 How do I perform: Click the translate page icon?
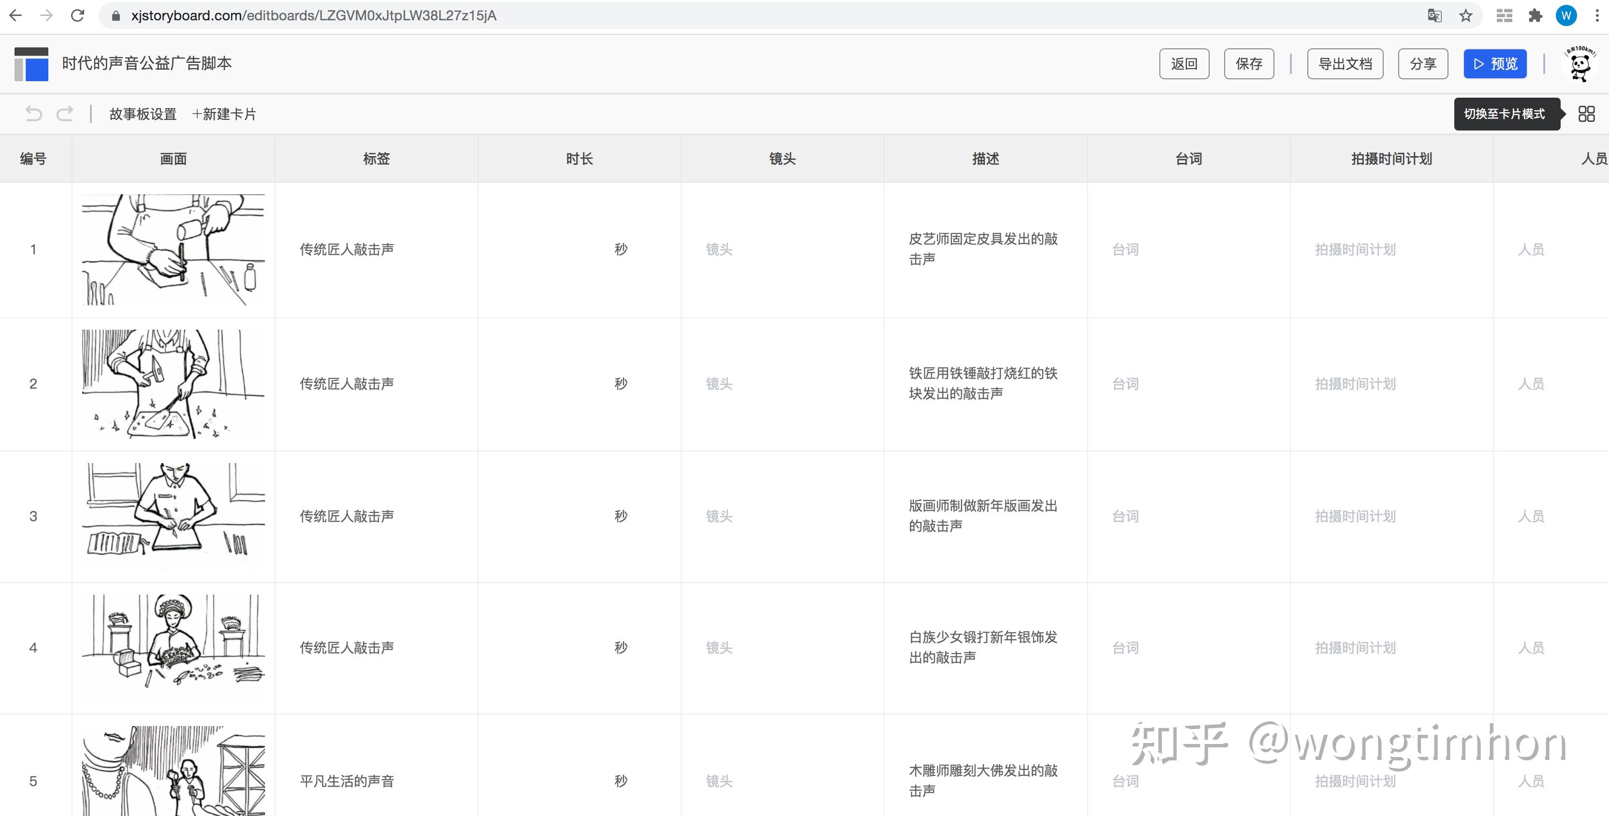pyautogui.click(x=1434, y=15)
